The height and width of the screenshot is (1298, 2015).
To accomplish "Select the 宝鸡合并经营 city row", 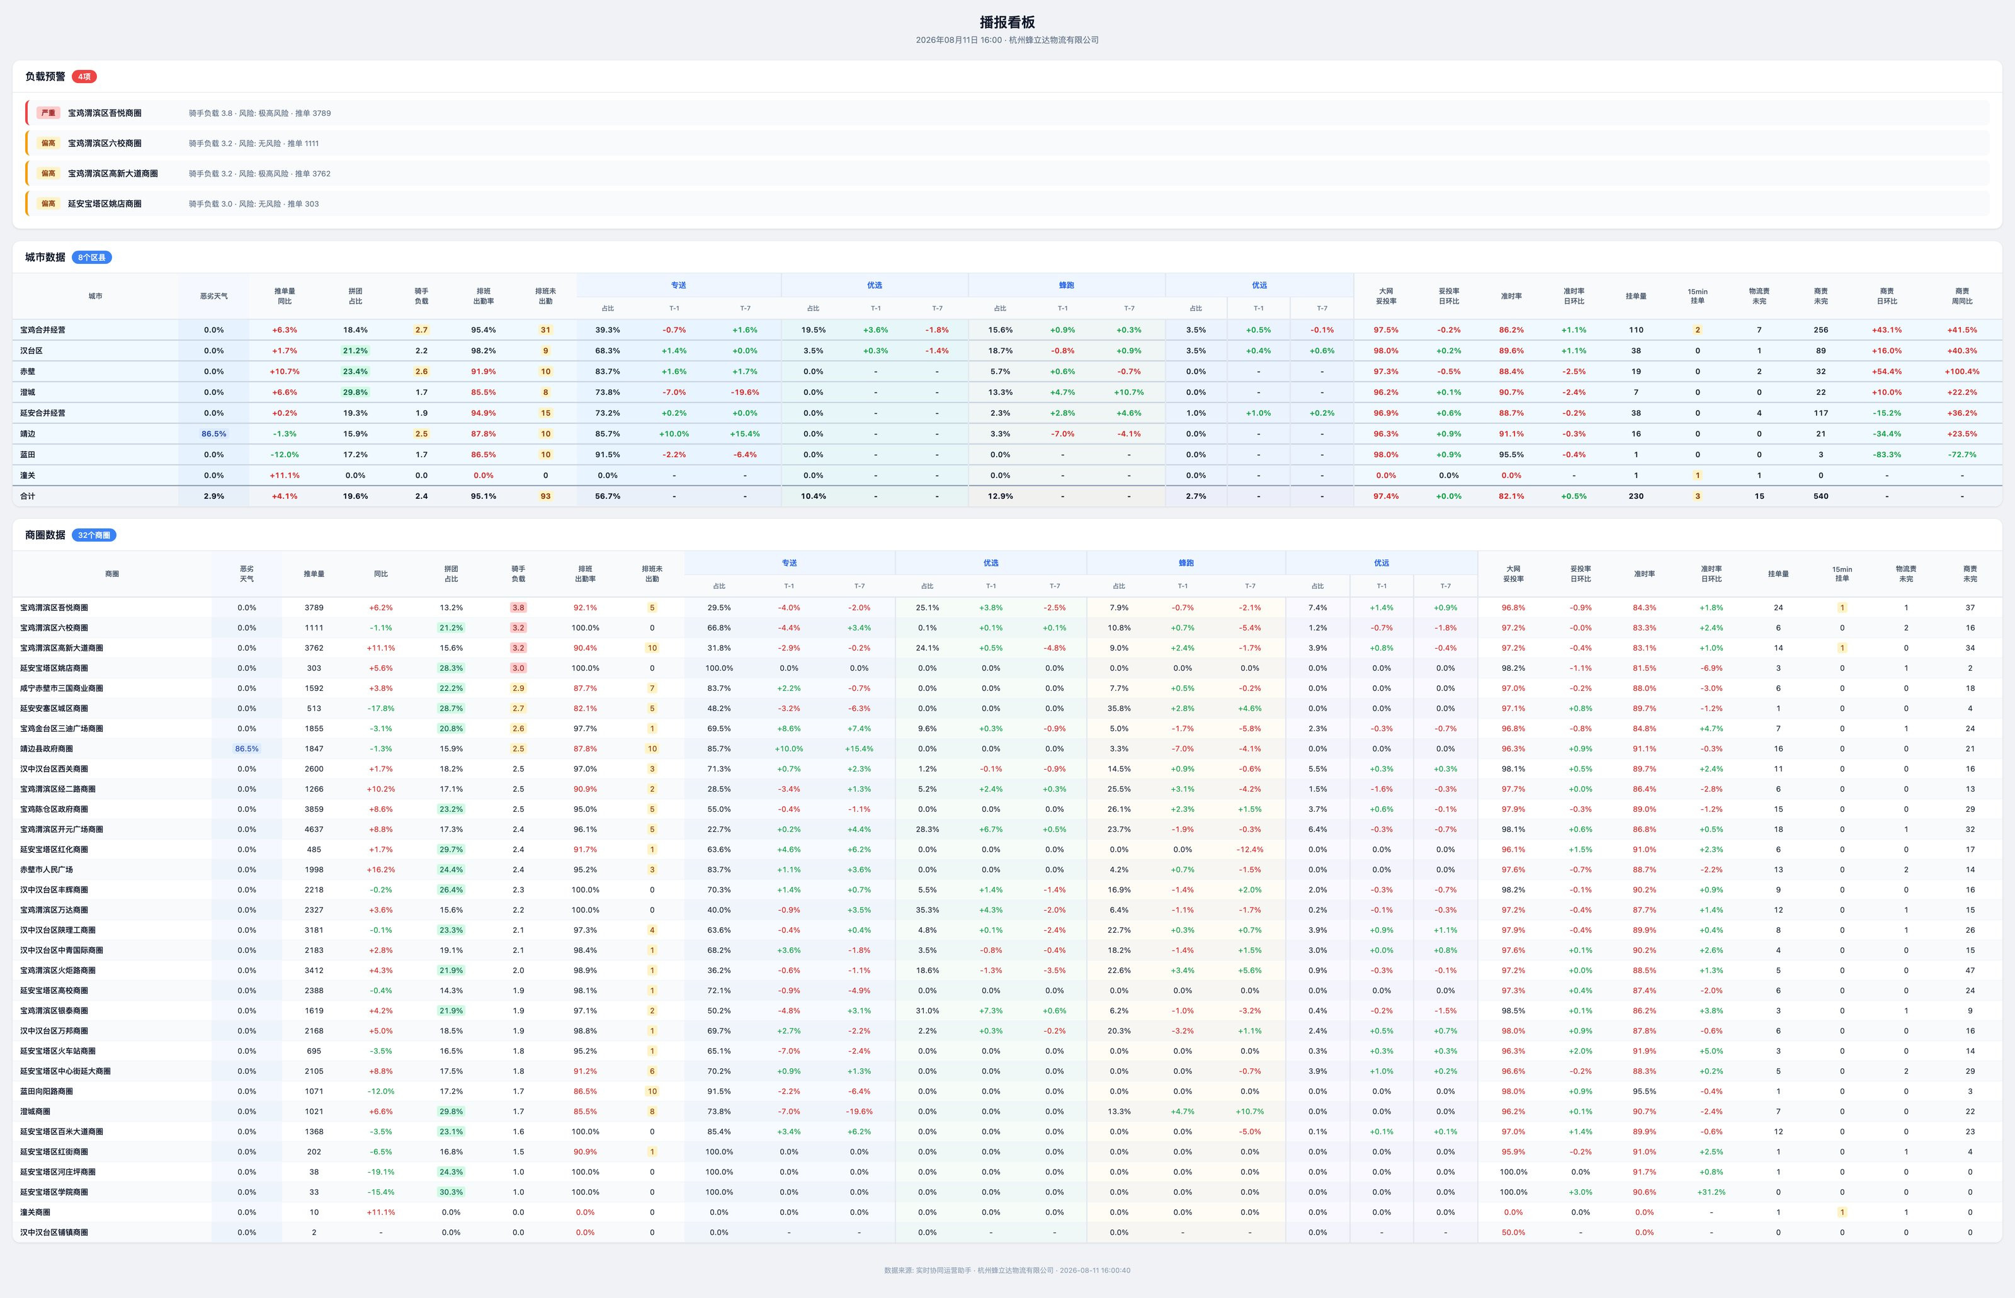I will point(1007,329).
